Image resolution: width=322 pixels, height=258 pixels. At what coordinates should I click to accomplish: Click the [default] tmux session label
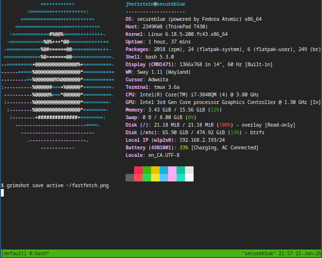point(13,254)
